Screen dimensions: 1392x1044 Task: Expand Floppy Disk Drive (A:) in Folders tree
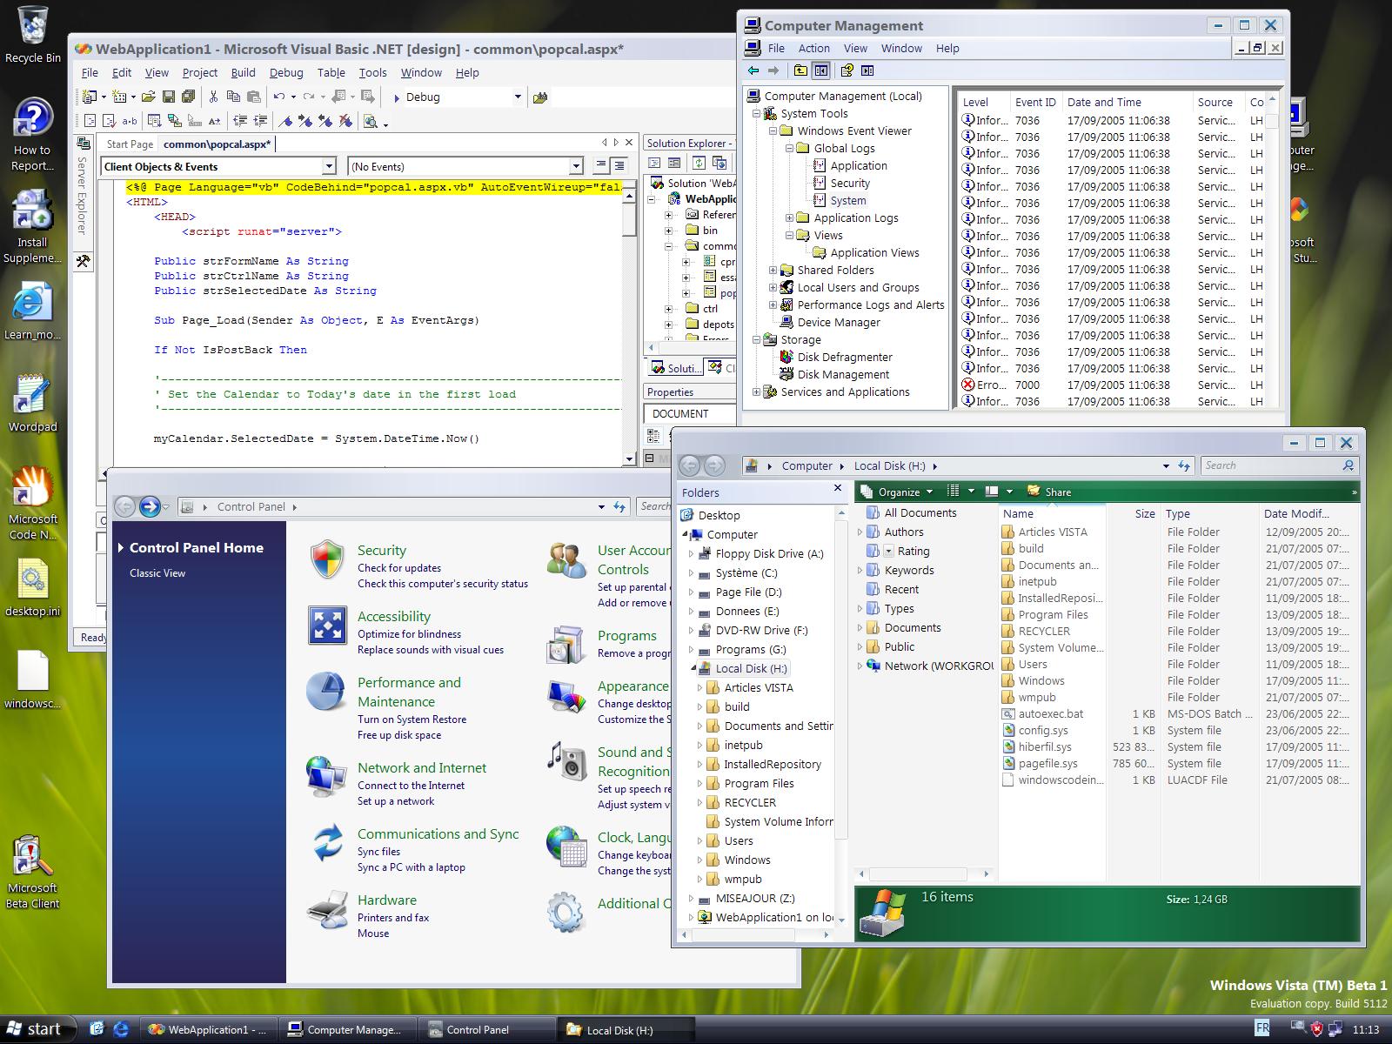(692, 553)
